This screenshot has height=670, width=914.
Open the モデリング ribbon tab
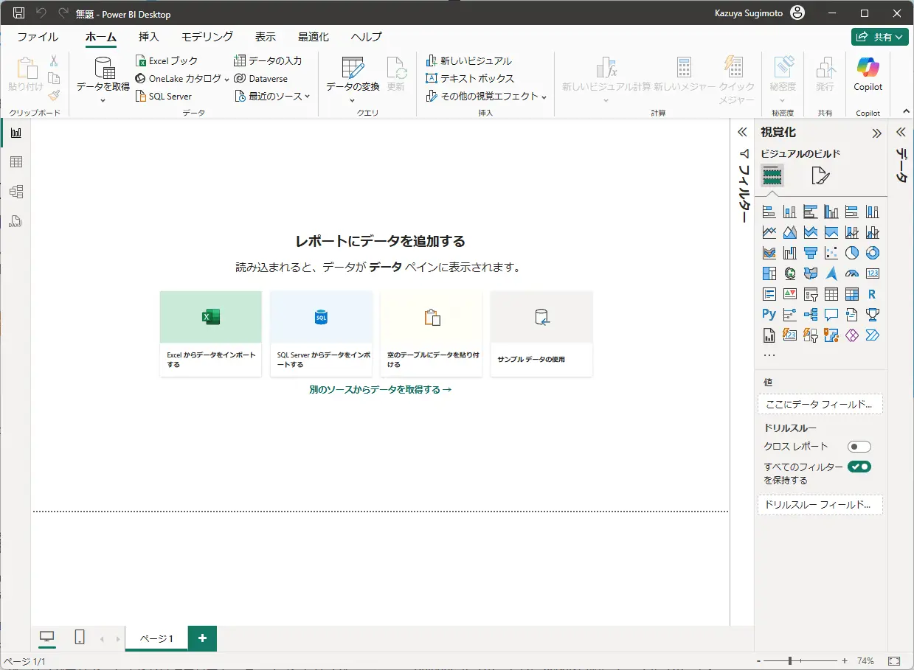207,37
